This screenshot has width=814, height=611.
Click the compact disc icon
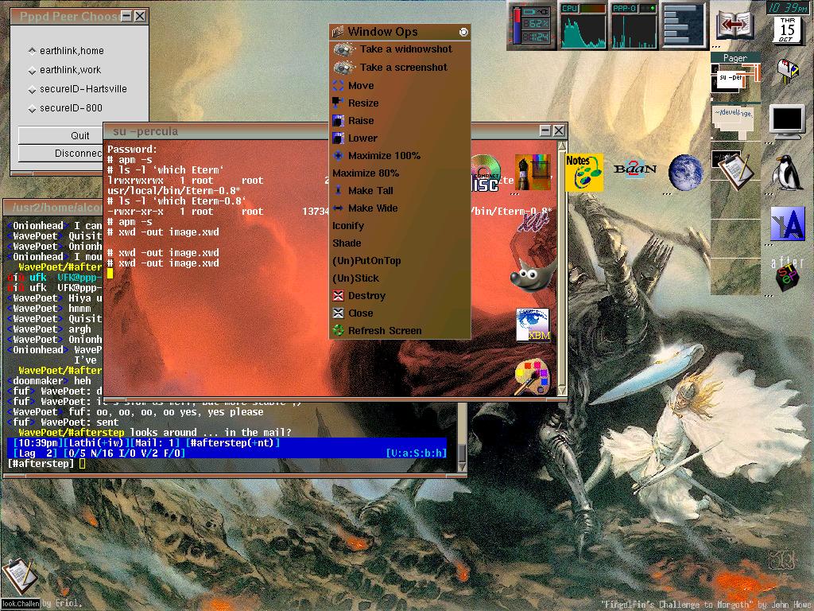point(484,173)
